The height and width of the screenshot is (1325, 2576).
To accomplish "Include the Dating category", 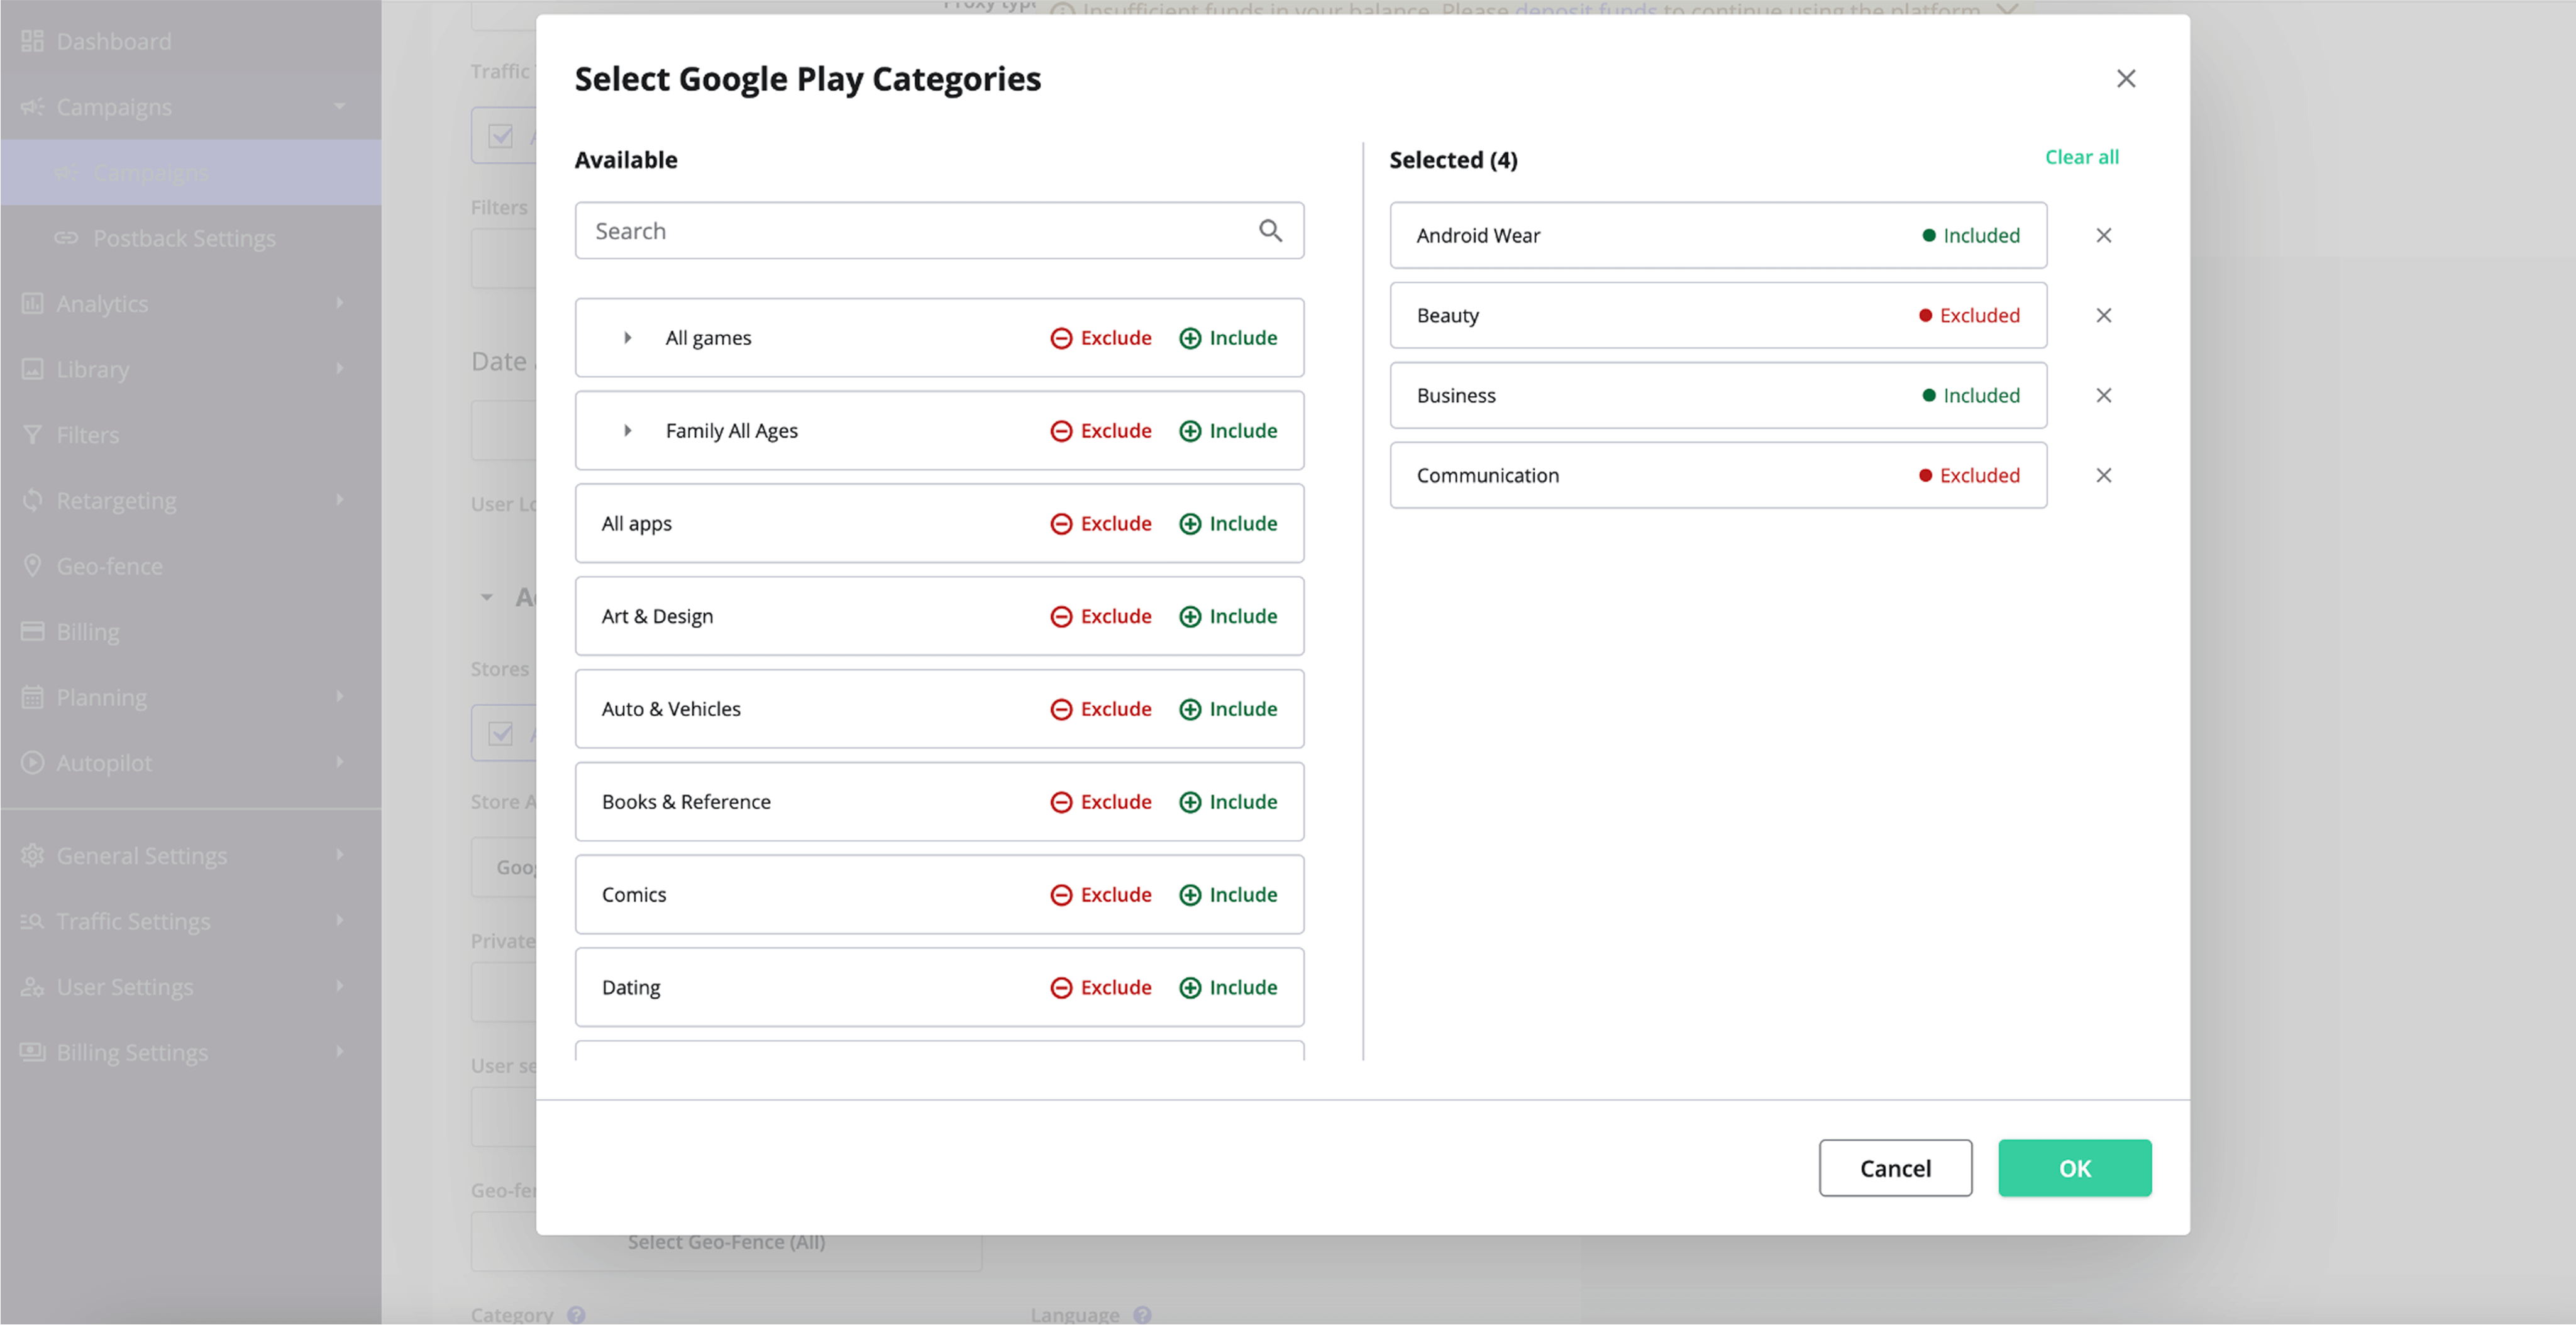I will 1228,988.
